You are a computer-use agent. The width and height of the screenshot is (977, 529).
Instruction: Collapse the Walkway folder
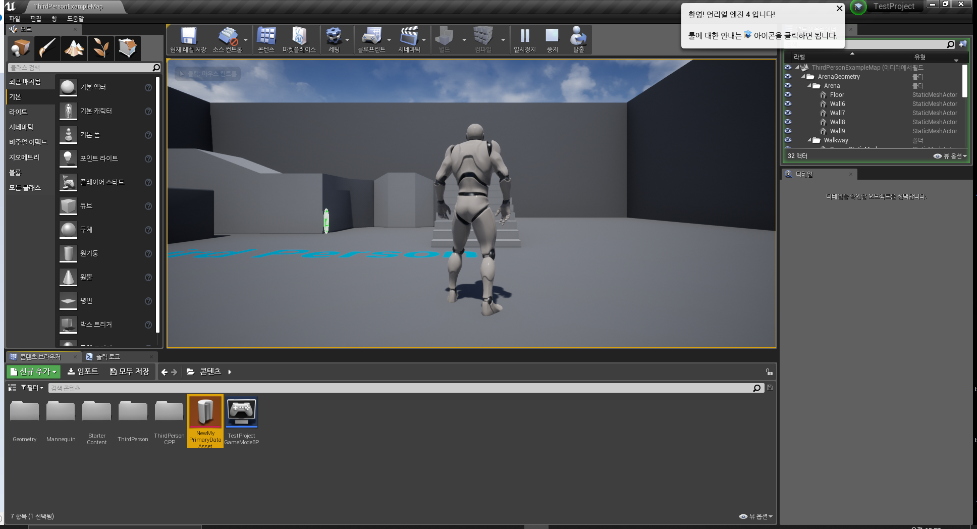(809, 140)
